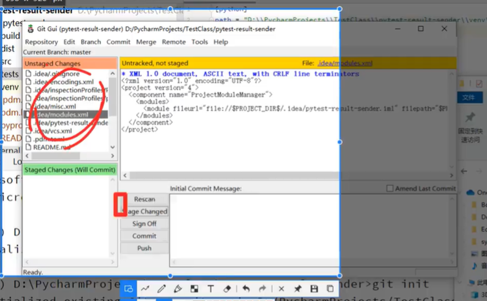Open the Tools menu
This screenshot has height=301, width=487.
[199, 42]
